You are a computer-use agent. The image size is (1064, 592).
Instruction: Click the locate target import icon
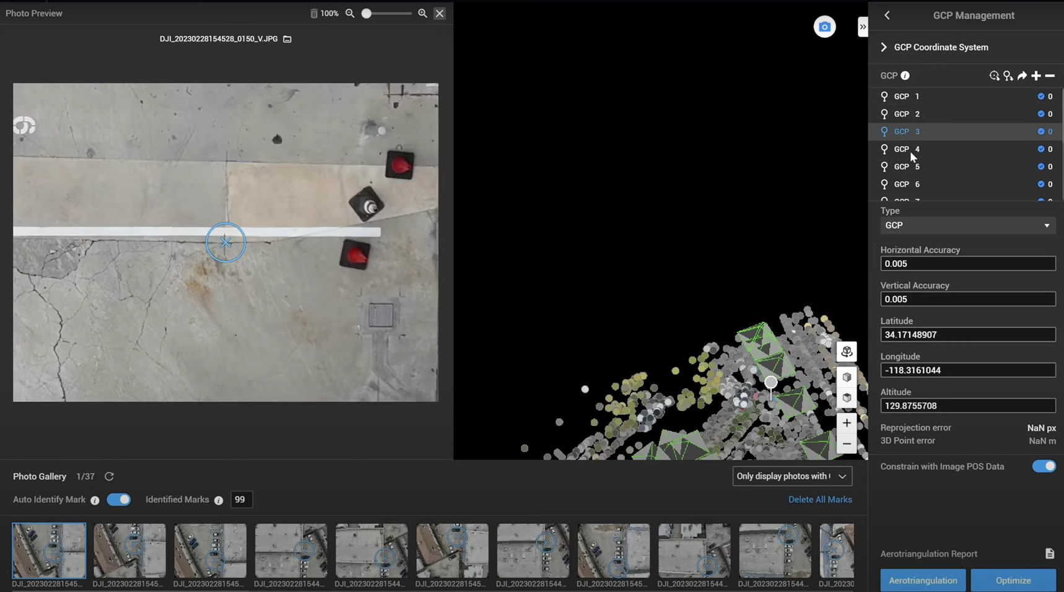tap(995, 76)
